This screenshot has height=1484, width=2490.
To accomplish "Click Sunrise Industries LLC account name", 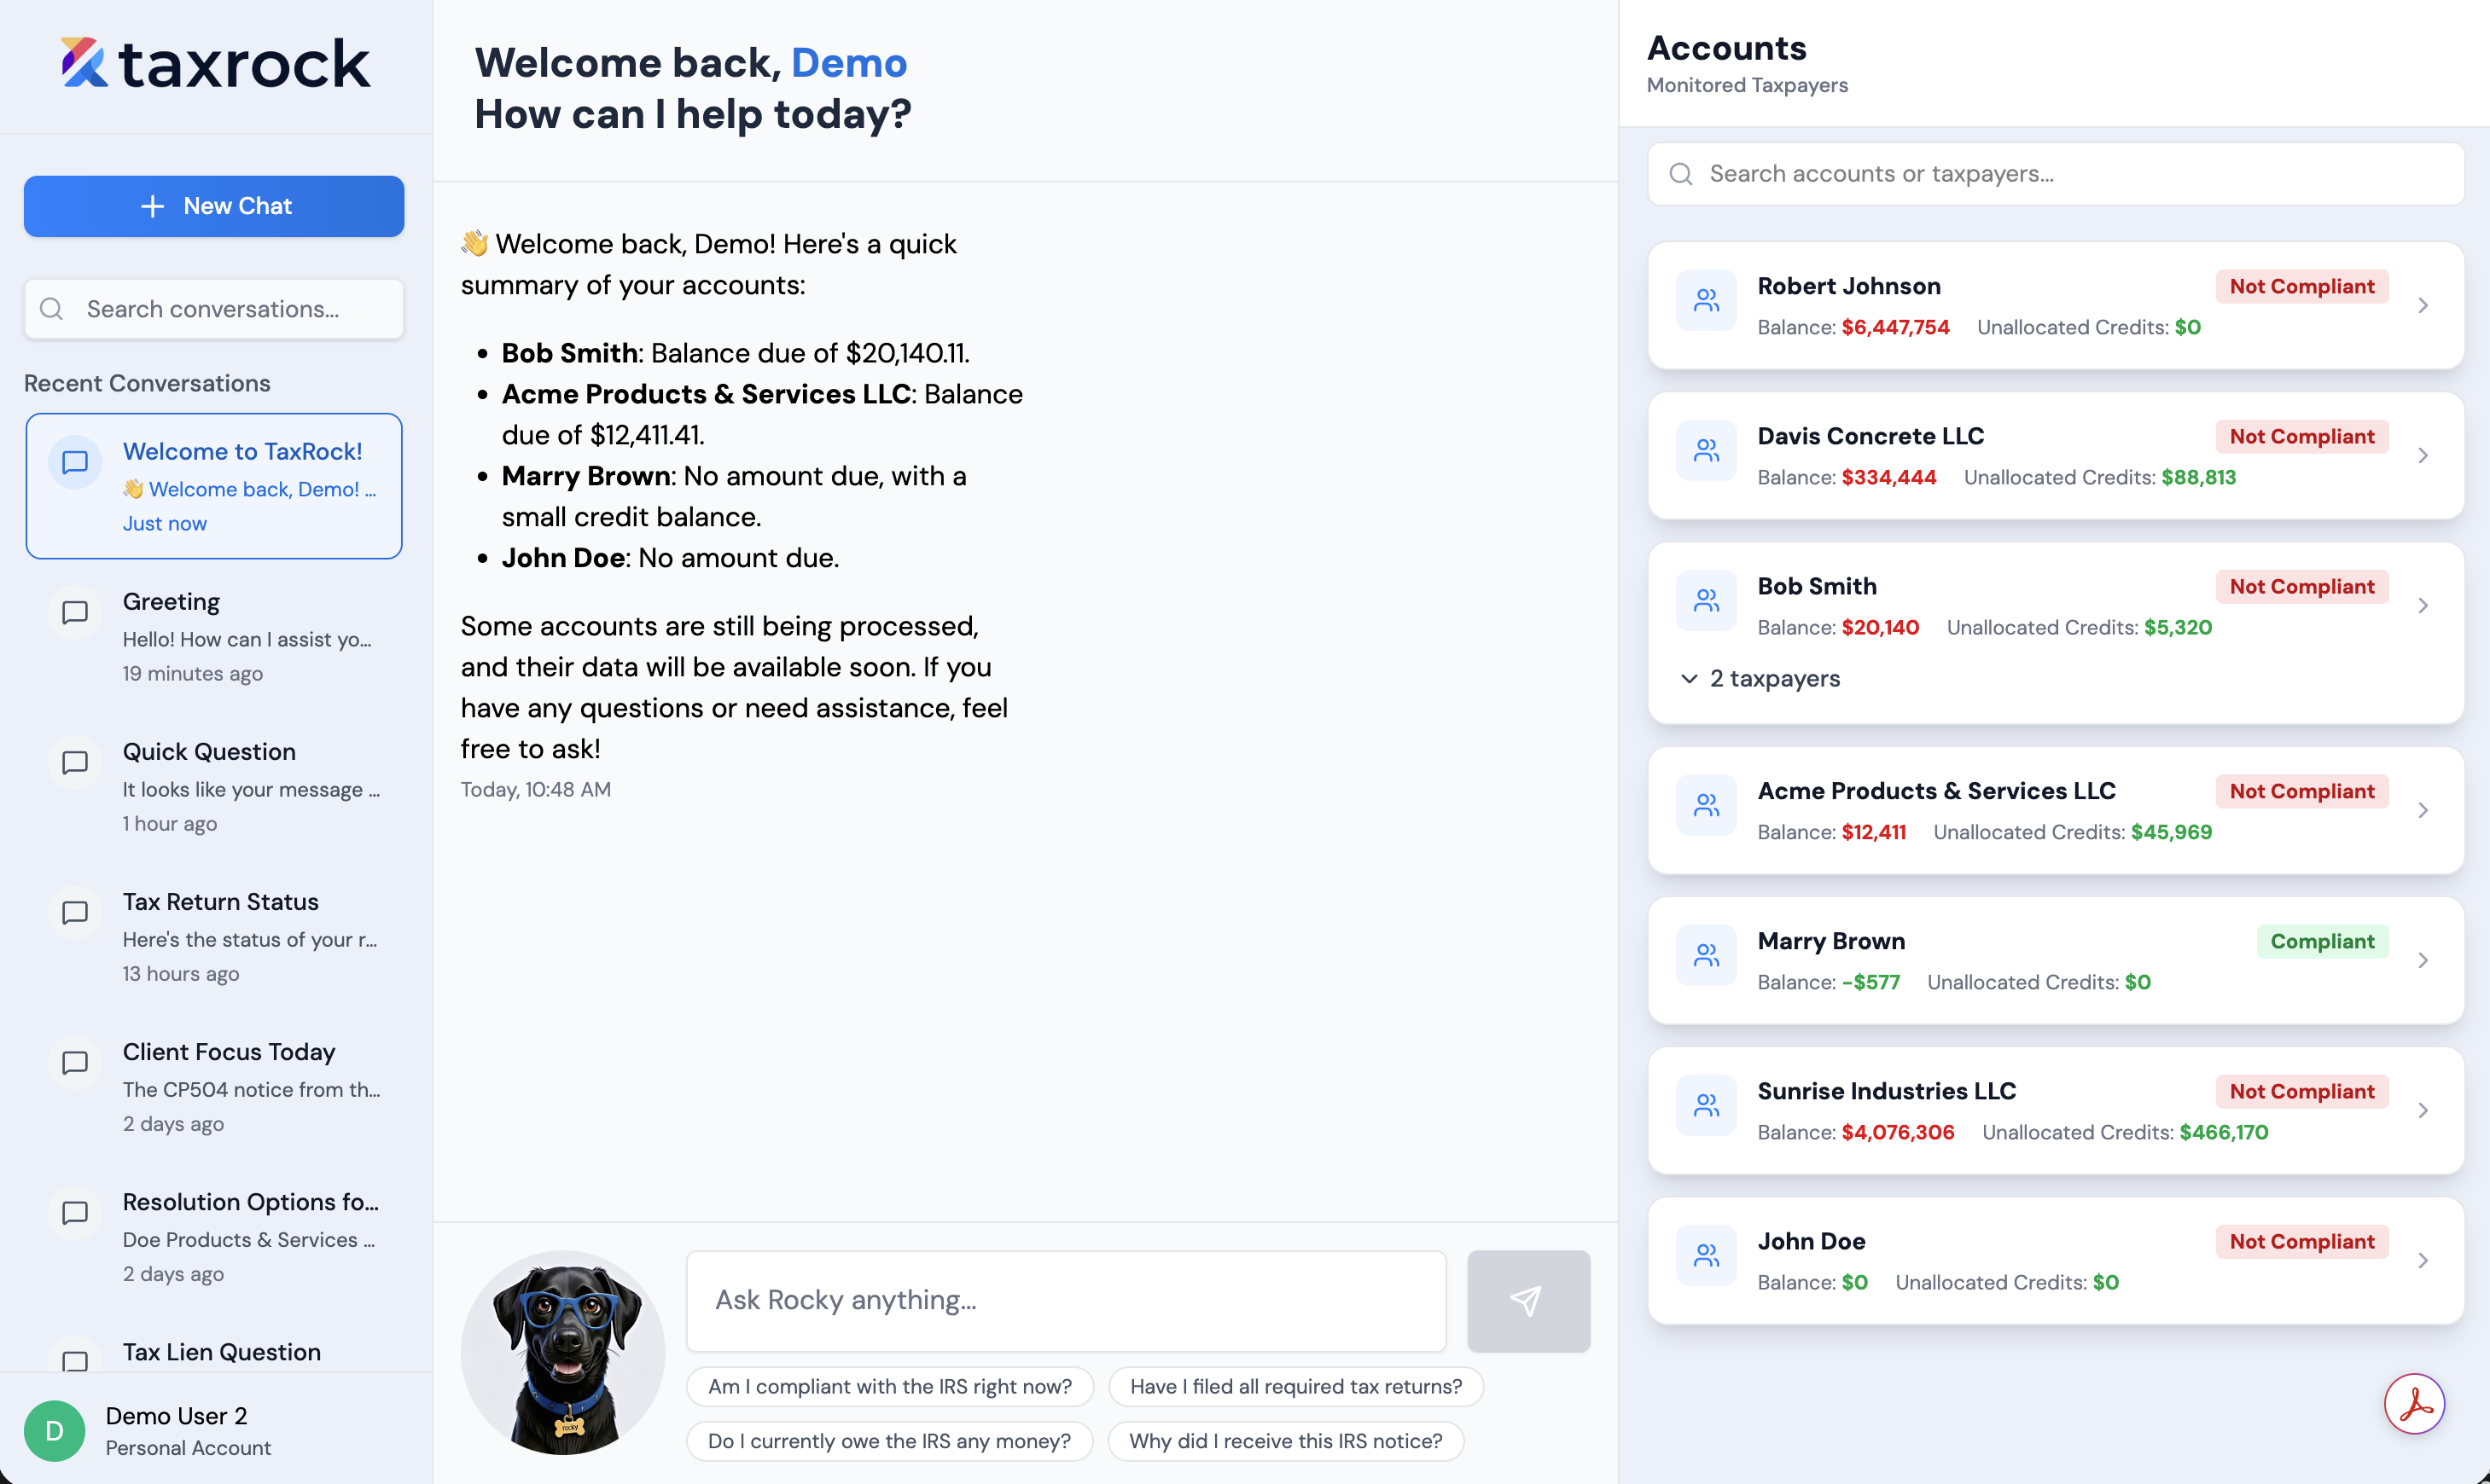I will click(x=1887, y=1091).
